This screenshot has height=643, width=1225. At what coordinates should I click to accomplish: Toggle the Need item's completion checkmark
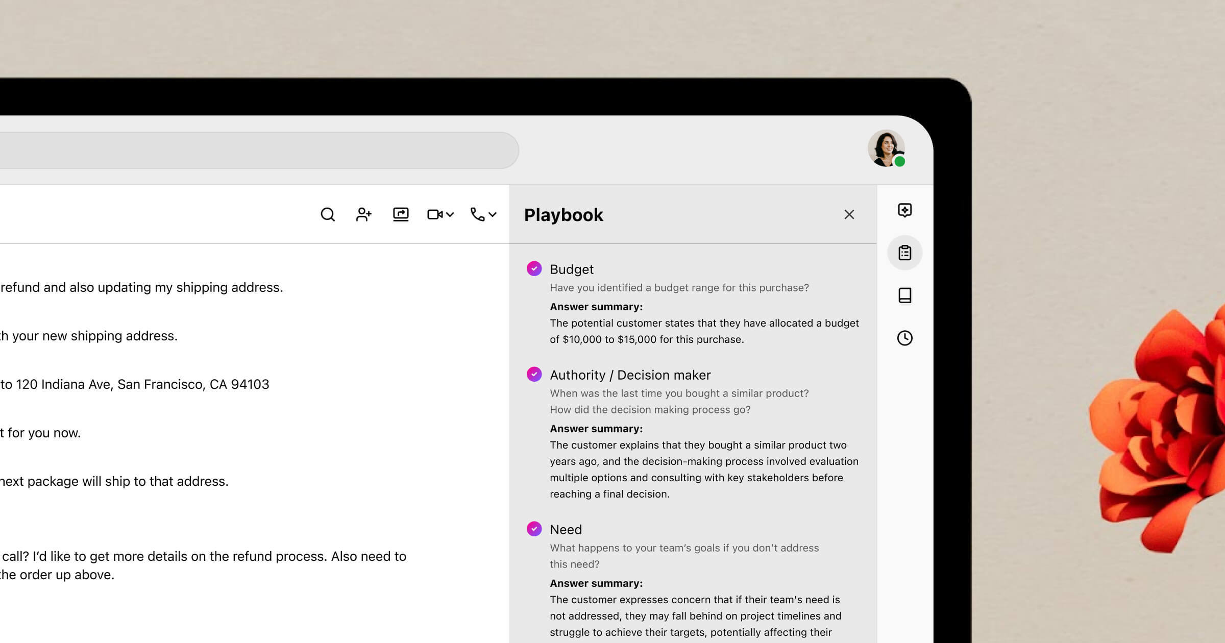[x=534, y=529]
